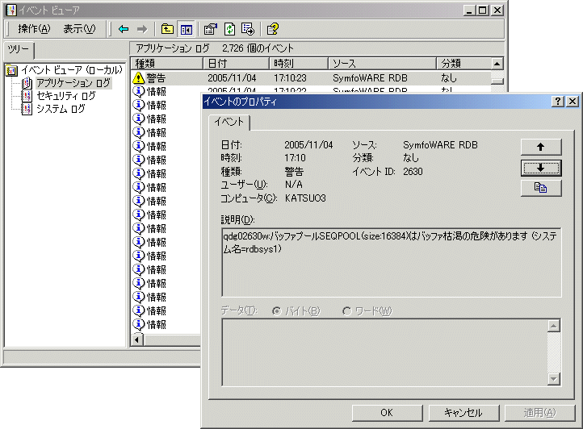Copy event details with copy icon button
Screen dimensions: 583x429
[541, 188]
